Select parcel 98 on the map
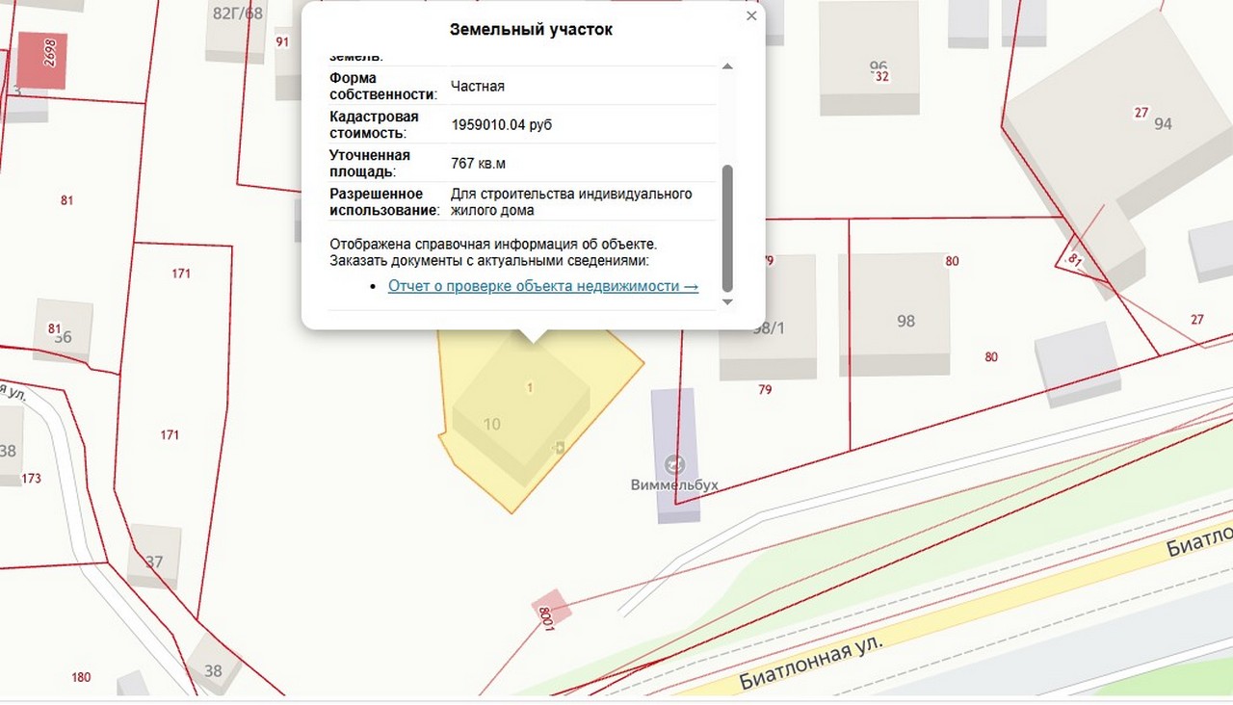 [x=904, y=321]
